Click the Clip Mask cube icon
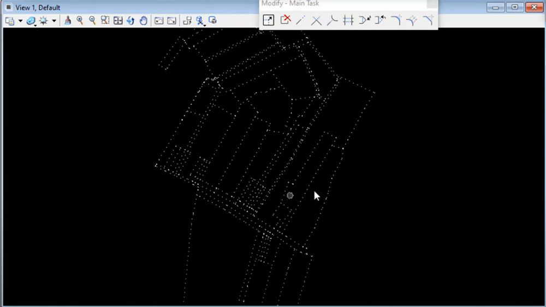 [212, 20]
